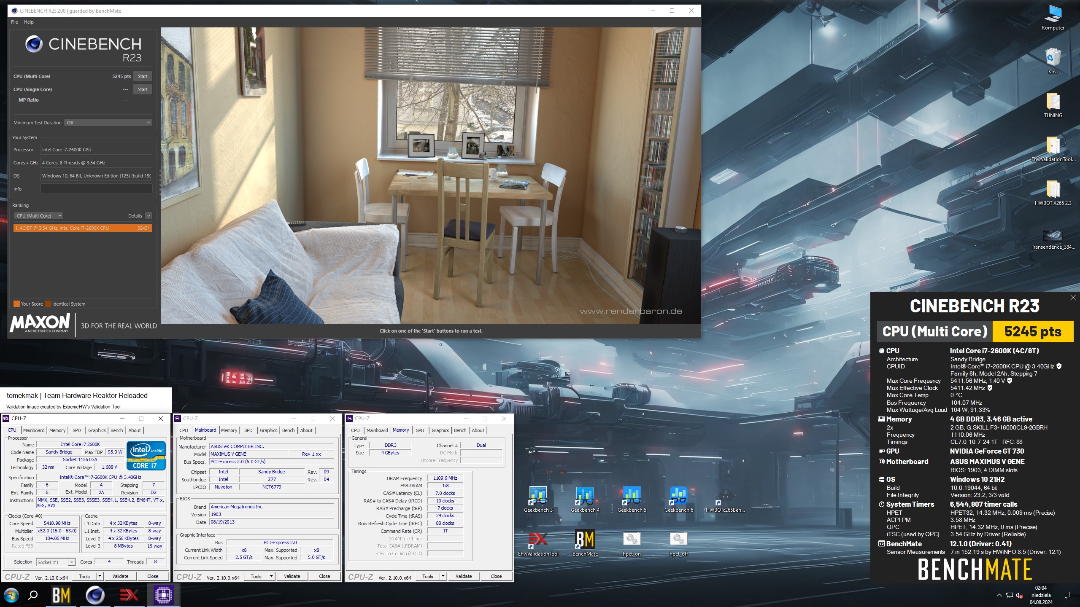Select Memory tab in first CPU-Z
Screen dimensions: 1080x607
click(x=57, y=430)
